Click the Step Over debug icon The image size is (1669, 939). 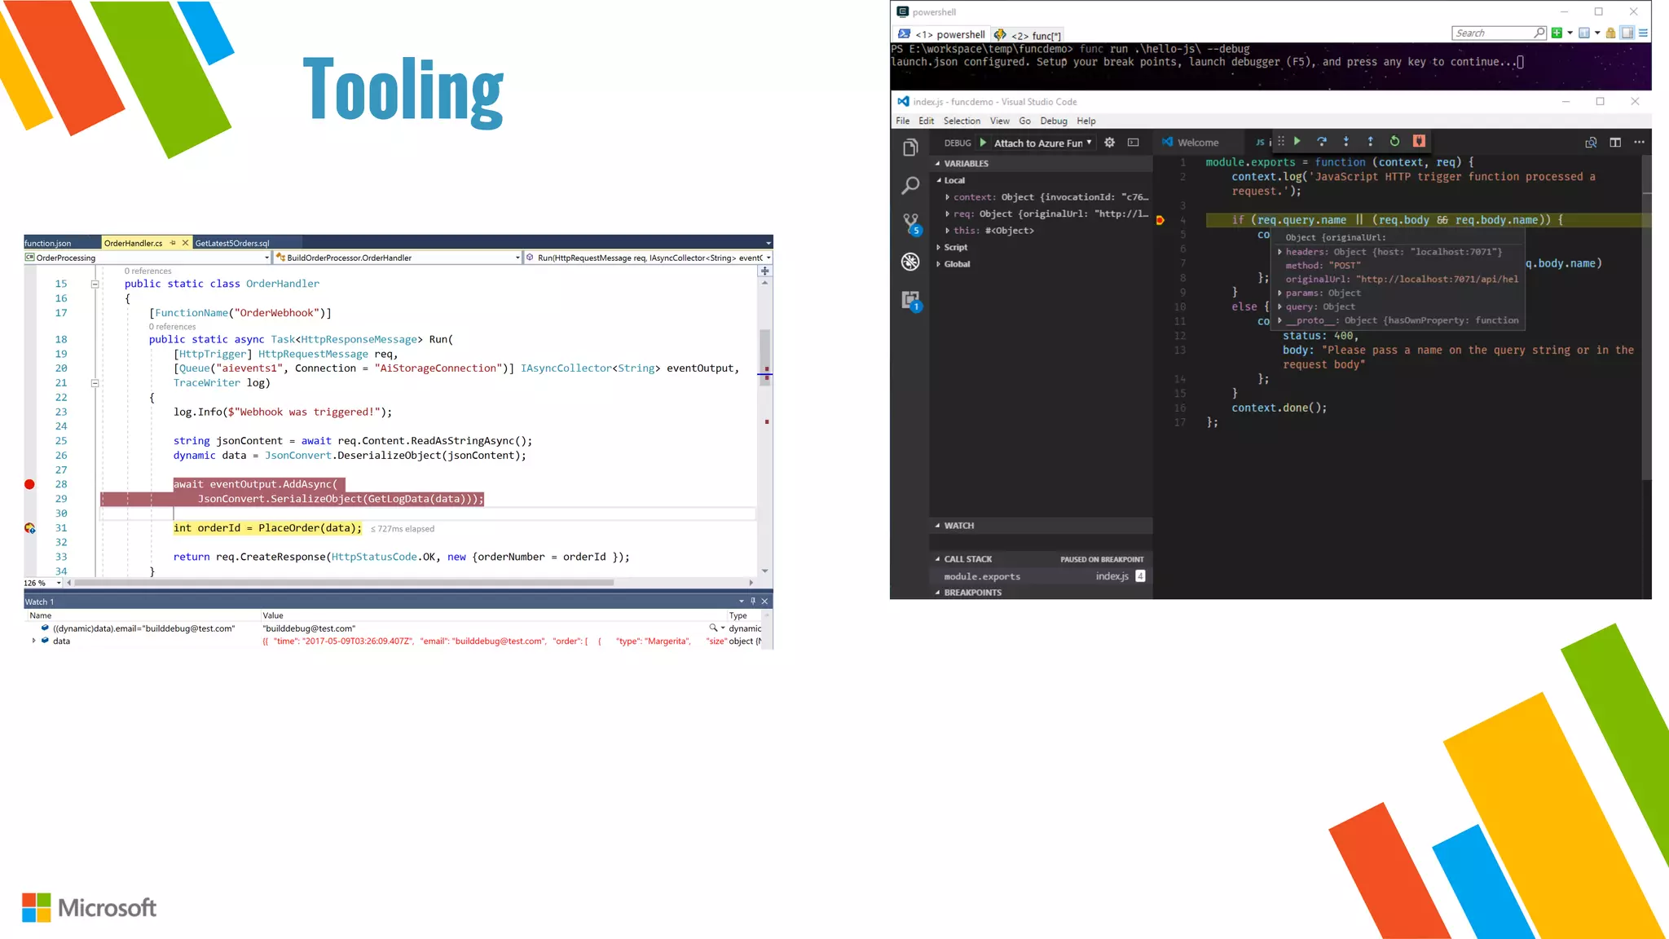tap(1322, 141)
